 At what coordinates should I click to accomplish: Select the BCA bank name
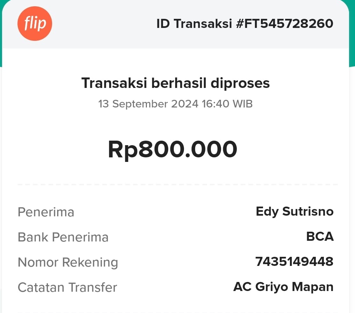(320, 237)
